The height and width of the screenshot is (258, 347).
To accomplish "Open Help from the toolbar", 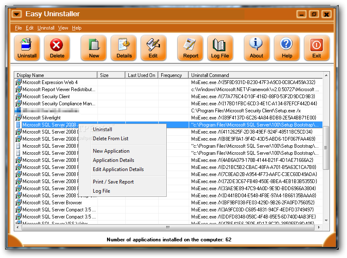I will 287,48.
